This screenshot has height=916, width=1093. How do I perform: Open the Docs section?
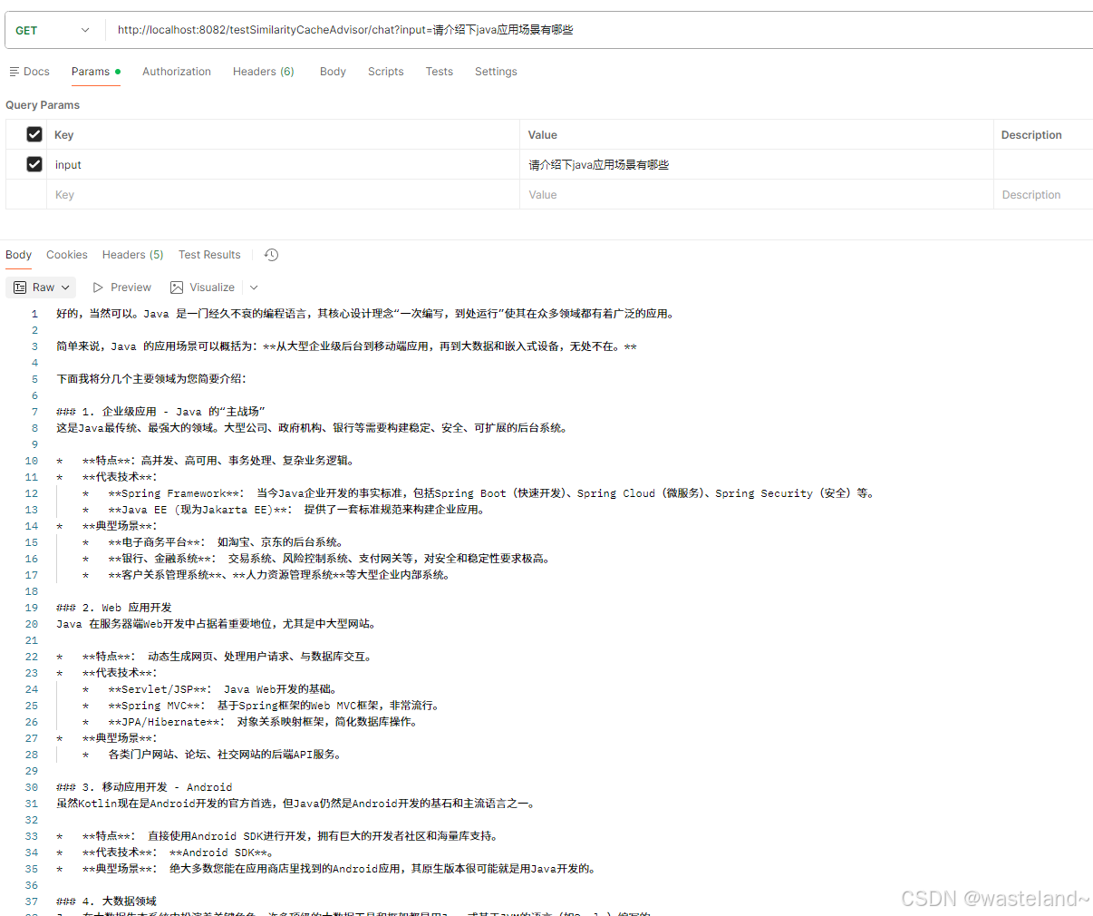29,72
